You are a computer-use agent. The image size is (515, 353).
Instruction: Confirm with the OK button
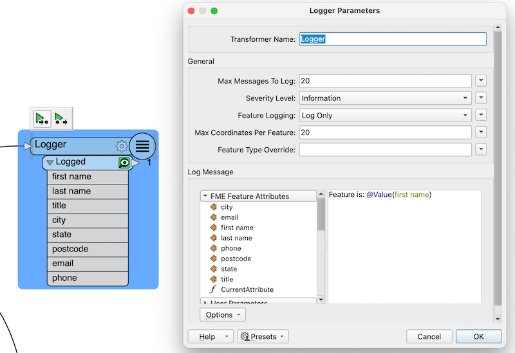(x=478, y=336)
